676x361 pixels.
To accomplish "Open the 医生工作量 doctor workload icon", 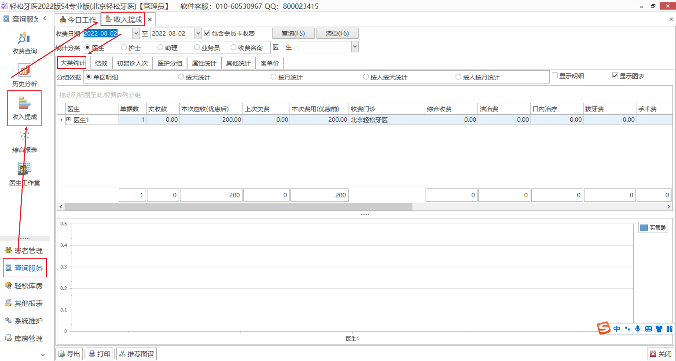I will [x=24, y=174].
